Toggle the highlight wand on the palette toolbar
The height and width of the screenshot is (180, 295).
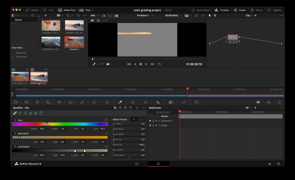[x=130, y=107]
